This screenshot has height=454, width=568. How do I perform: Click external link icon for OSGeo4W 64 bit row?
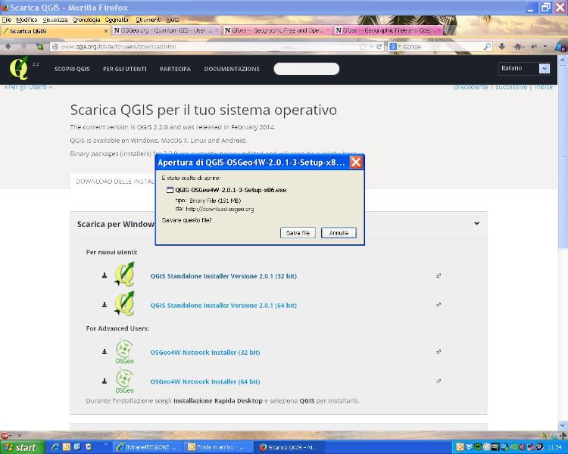438,381
